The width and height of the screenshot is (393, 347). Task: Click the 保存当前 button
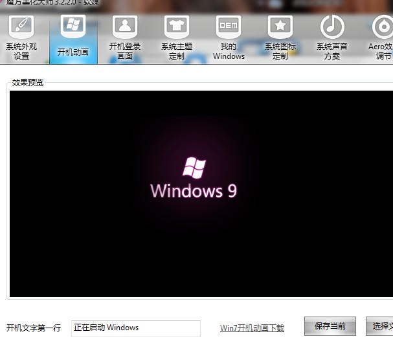pyautogui.click(x=330, y=326)
